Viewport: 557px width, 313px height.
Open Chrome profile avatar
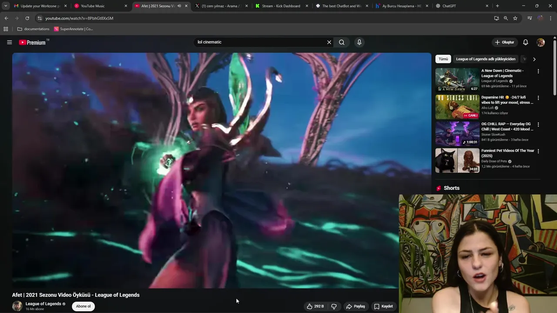(540, 18)
